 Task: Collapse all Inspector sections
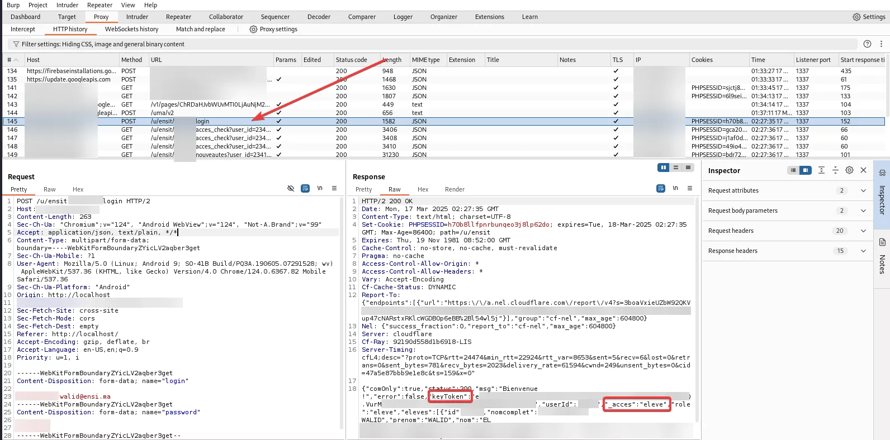click(835, 170)
